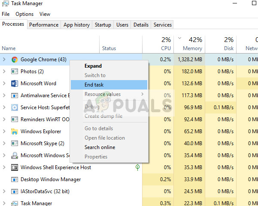Viewport: 258px width, 206px height.
Task: Click the Service Host Superfetch gear icon
Action: tap(15, 107)
